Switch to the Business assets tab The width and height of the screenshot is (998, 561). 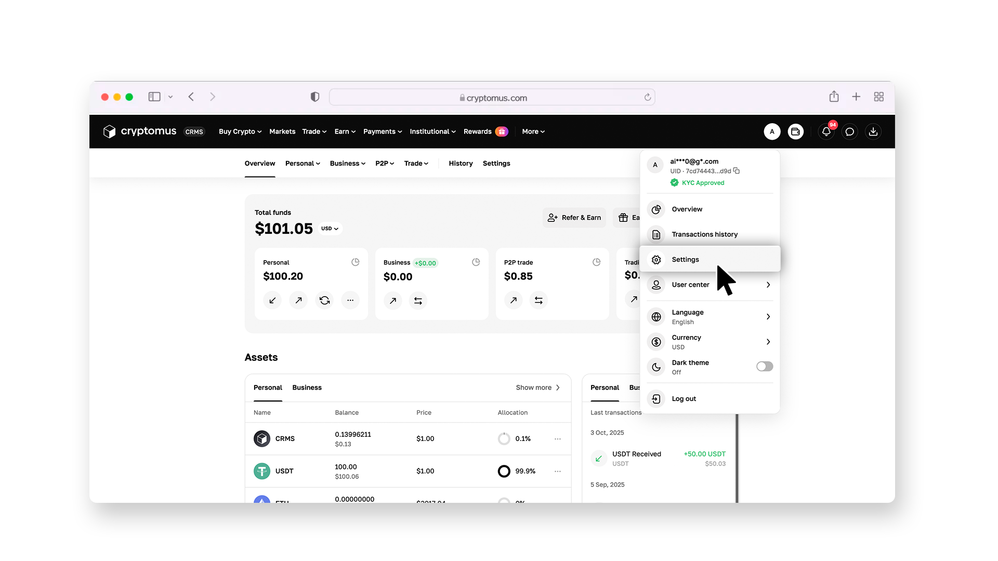(x=307, y=388)
